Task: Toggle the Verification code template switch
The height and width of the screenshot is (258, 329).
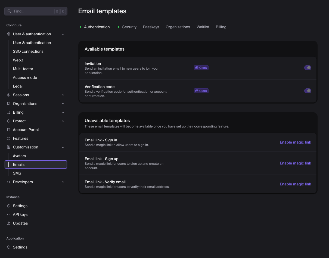Action: (x=308, y=91)
